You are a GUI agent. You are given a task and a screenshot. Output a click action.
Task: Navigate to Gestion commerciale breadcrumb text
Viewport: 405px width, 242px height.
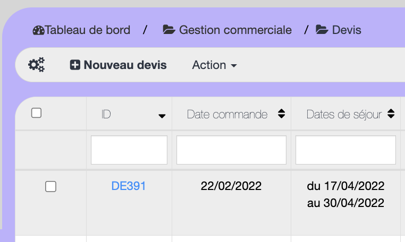click(x=235, y=30)
